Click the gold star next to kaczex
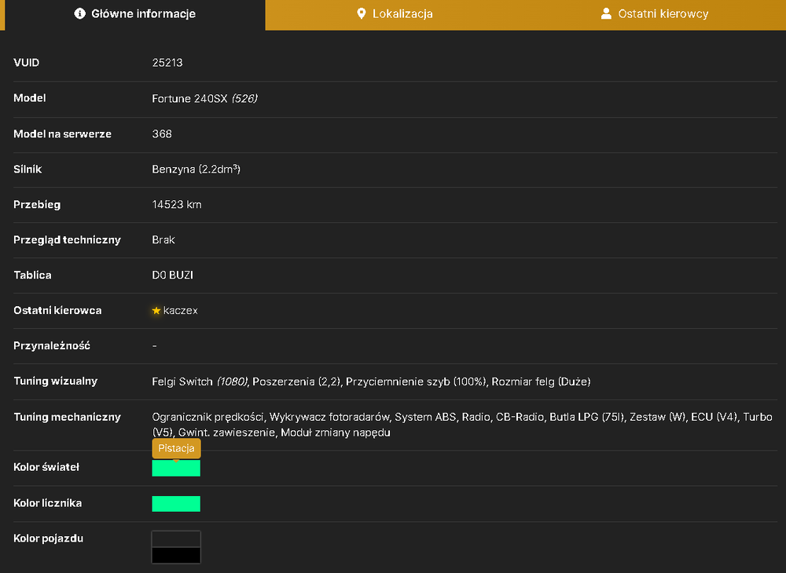 click(156, 311)
